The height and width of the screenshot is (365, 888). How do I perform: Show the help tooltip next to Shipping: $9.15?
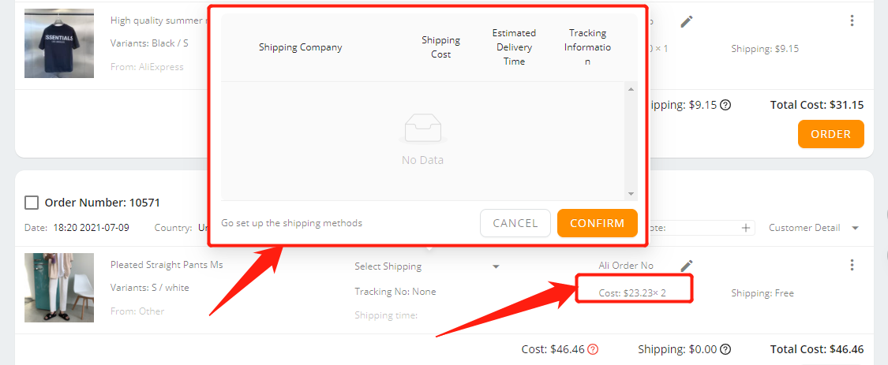click(725, 105)
